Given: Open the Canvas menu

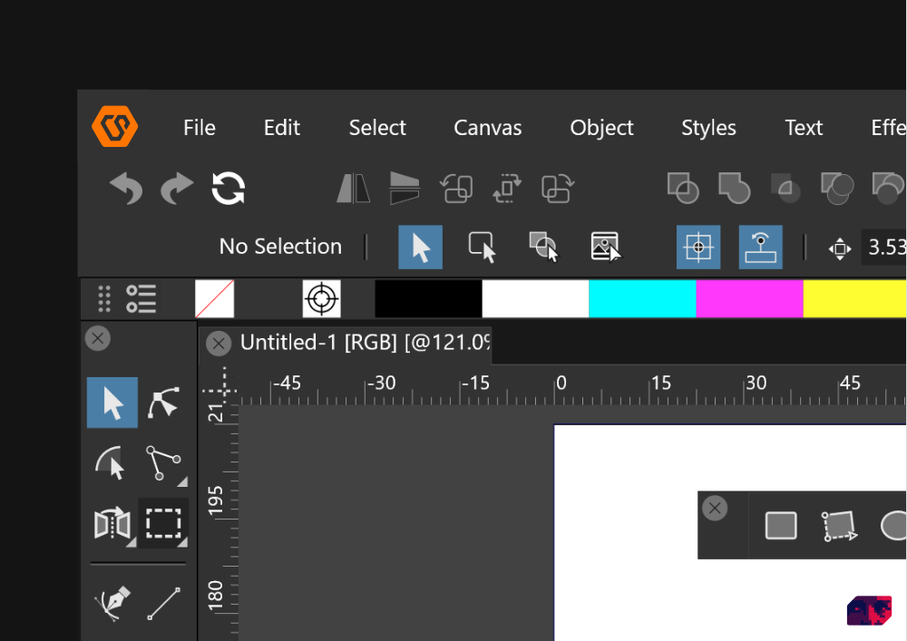Looking at the screenshot, I should [x=487, y=128].
